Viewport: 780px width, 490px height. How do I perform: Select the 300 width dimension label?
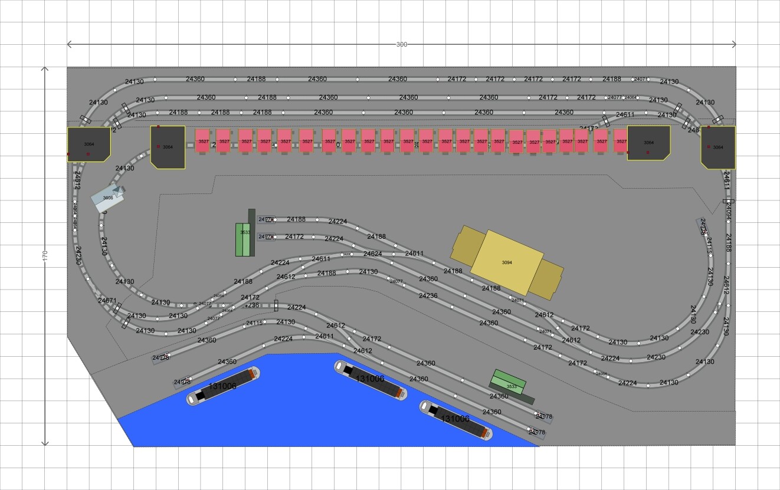401,44
